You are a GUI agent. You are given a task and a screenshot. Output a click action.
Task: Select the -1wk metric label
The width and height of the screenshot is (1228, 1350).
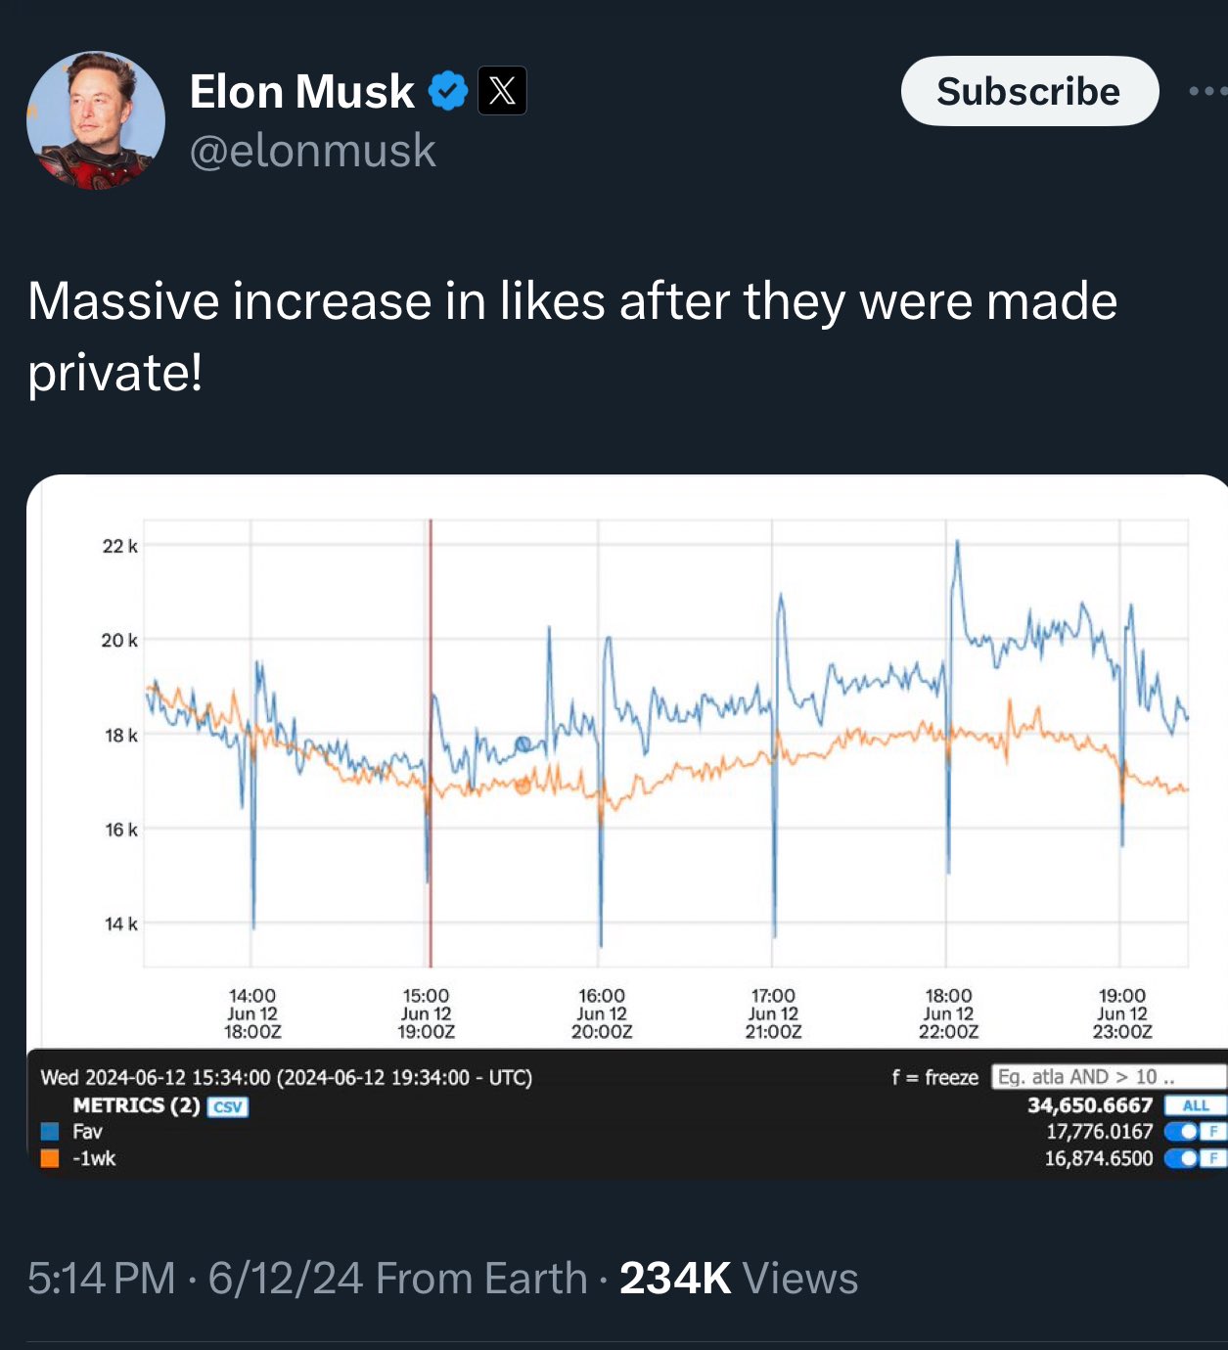point(94,1158)
